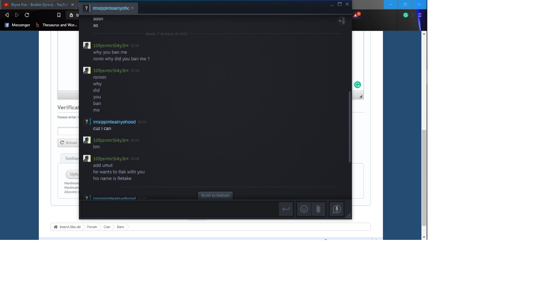Open the browser hamburger menu
The image size is (536, 301).
point(419,15)
